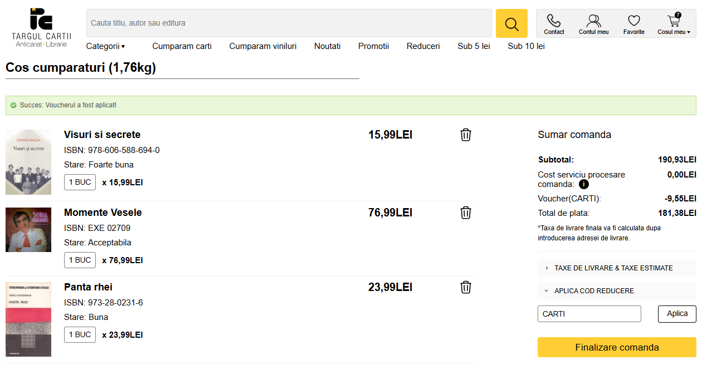This screenshot has width=702, height=365.
Task: Remove Momente Vesele using trash icon
Action: pyautogui.click(x=466, y=213)
